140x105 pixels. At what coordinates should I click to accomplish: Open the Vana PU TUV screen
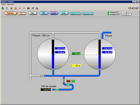pos(75,13)
